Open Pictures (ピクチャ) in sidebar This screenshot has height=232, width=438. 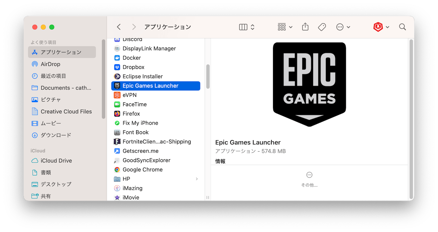coord(62,100)
